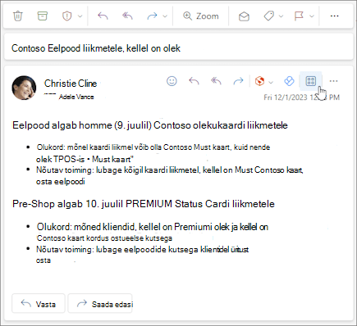This screenshot has height=326, width=357.
Task: Click the subject line Contoso Eelpood liikmetele
Action: pyautogui.click(x=96, y=48)
